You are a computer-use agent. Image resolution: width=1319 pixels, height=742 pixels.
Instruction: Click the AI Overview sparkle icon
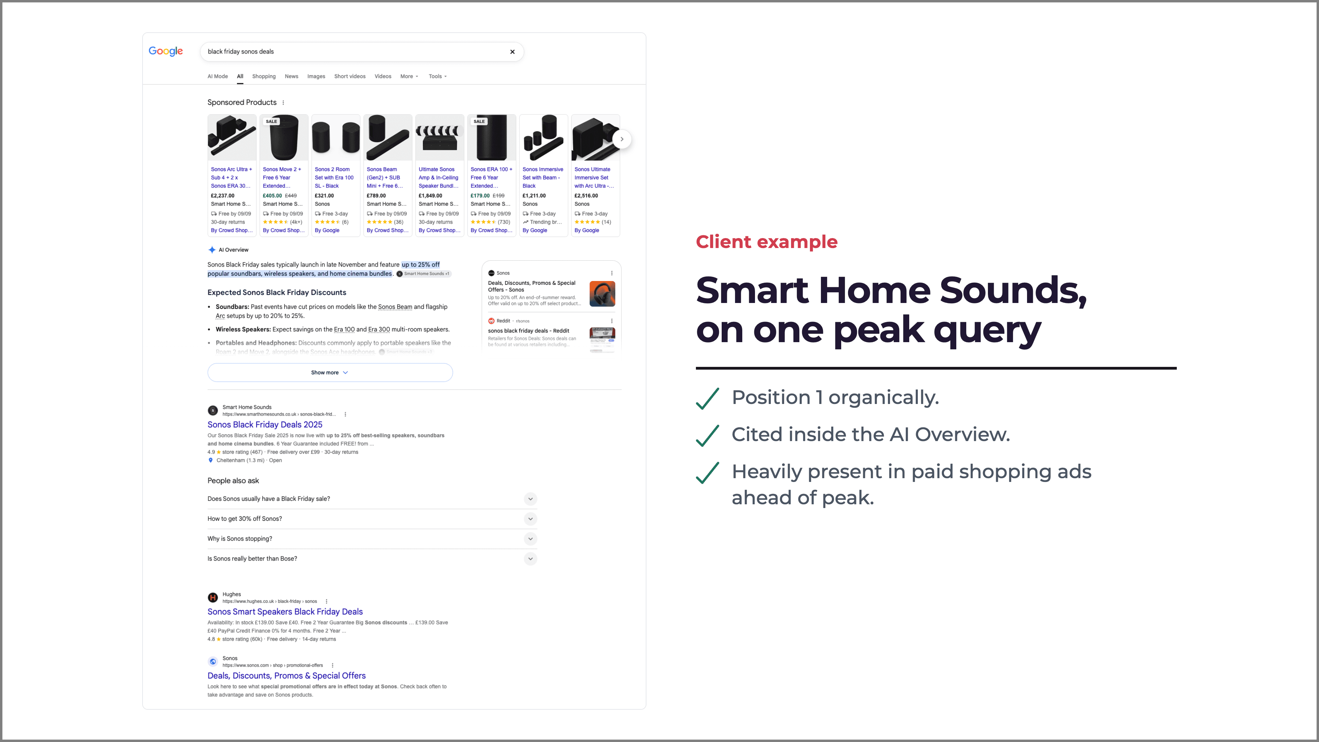coord(212,250)
